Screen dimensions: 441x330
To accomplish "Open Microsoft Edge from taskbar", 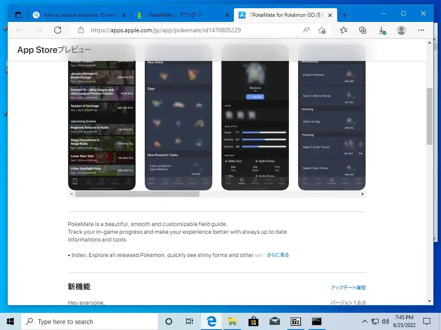I will pos(211,321).
